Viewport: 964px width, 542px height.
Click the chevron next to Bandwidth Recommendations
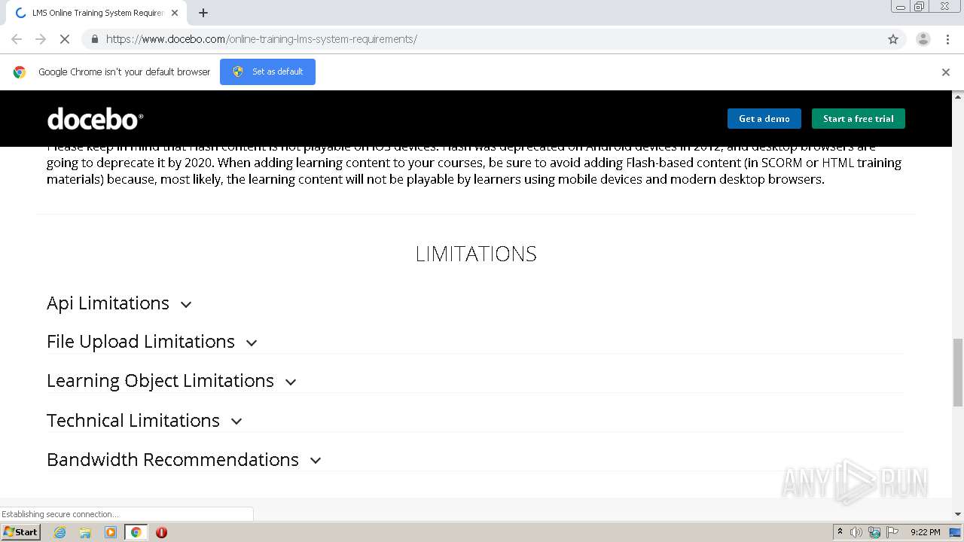(316, 461)
